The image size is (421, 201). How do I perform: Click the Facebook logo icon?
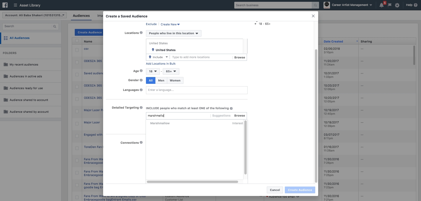point(5,5)
